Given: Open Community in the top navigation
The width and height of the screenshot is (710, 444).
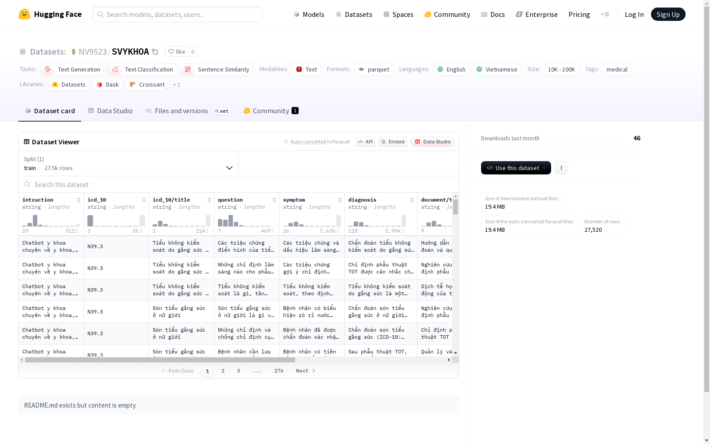Looking at the screenshot, I should (x=447, y=14).
